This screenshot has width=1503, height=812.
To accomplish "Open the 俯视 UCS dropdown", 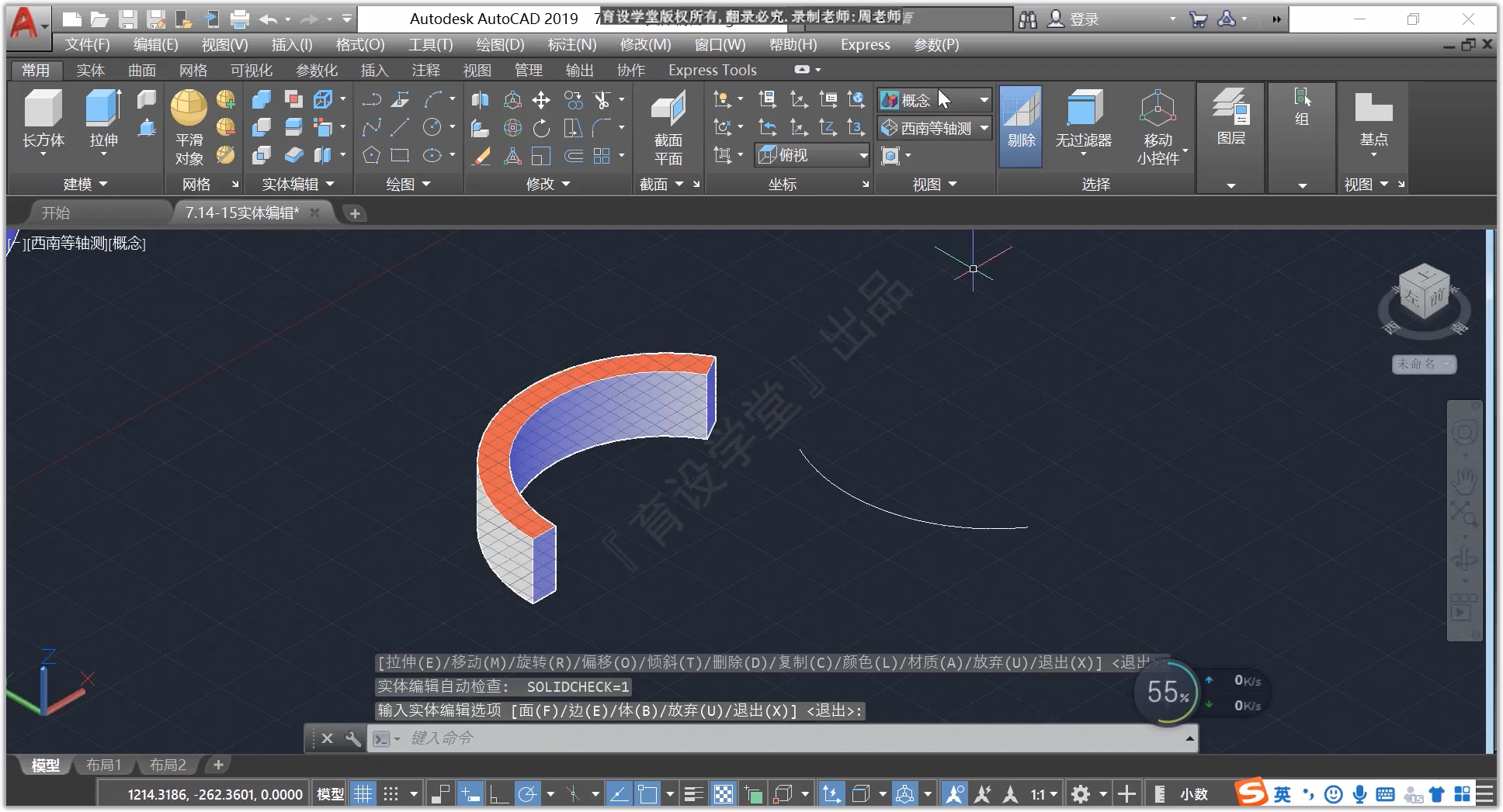I will 813,155.
